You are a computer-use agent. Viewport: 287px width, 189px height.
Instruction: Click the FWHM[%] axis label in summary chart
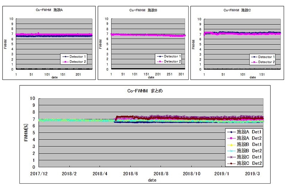(x=25, y=133)
